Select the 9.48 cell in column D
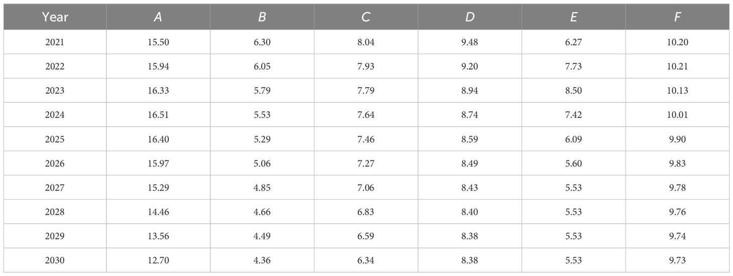733x276 pixels. point(469,42)
